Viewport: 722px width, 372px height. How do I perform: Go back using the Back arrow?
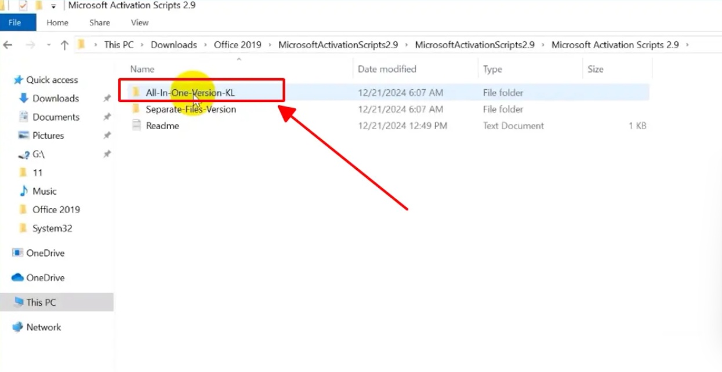tap(8, 45)
